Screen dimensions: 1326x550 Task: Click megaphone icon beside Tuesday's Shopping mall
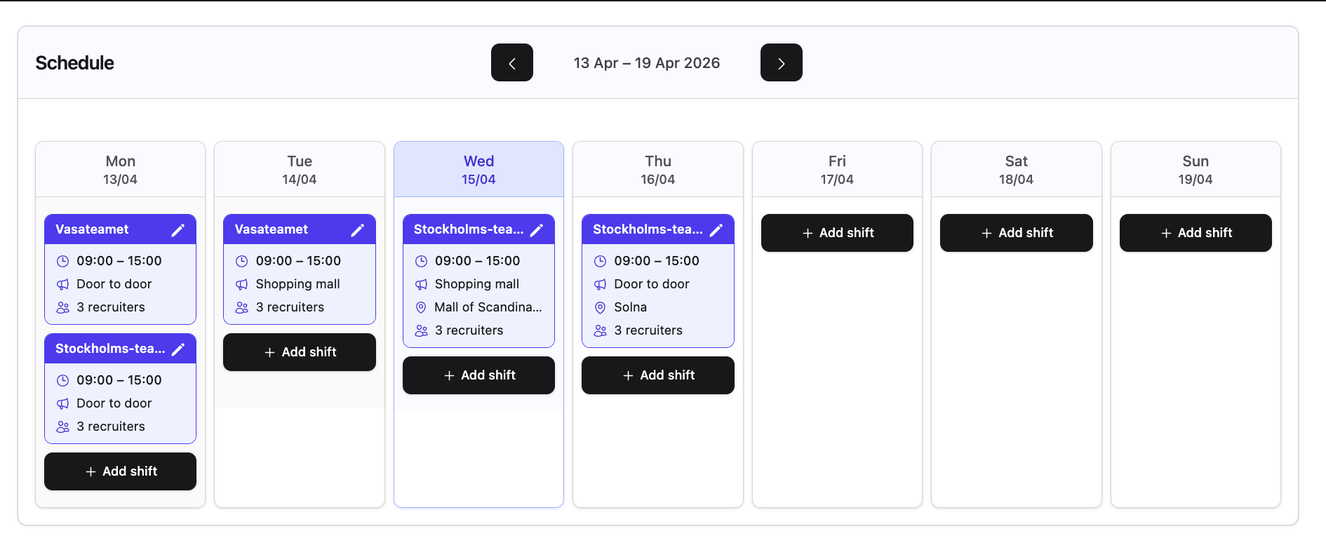coord(242,284)
